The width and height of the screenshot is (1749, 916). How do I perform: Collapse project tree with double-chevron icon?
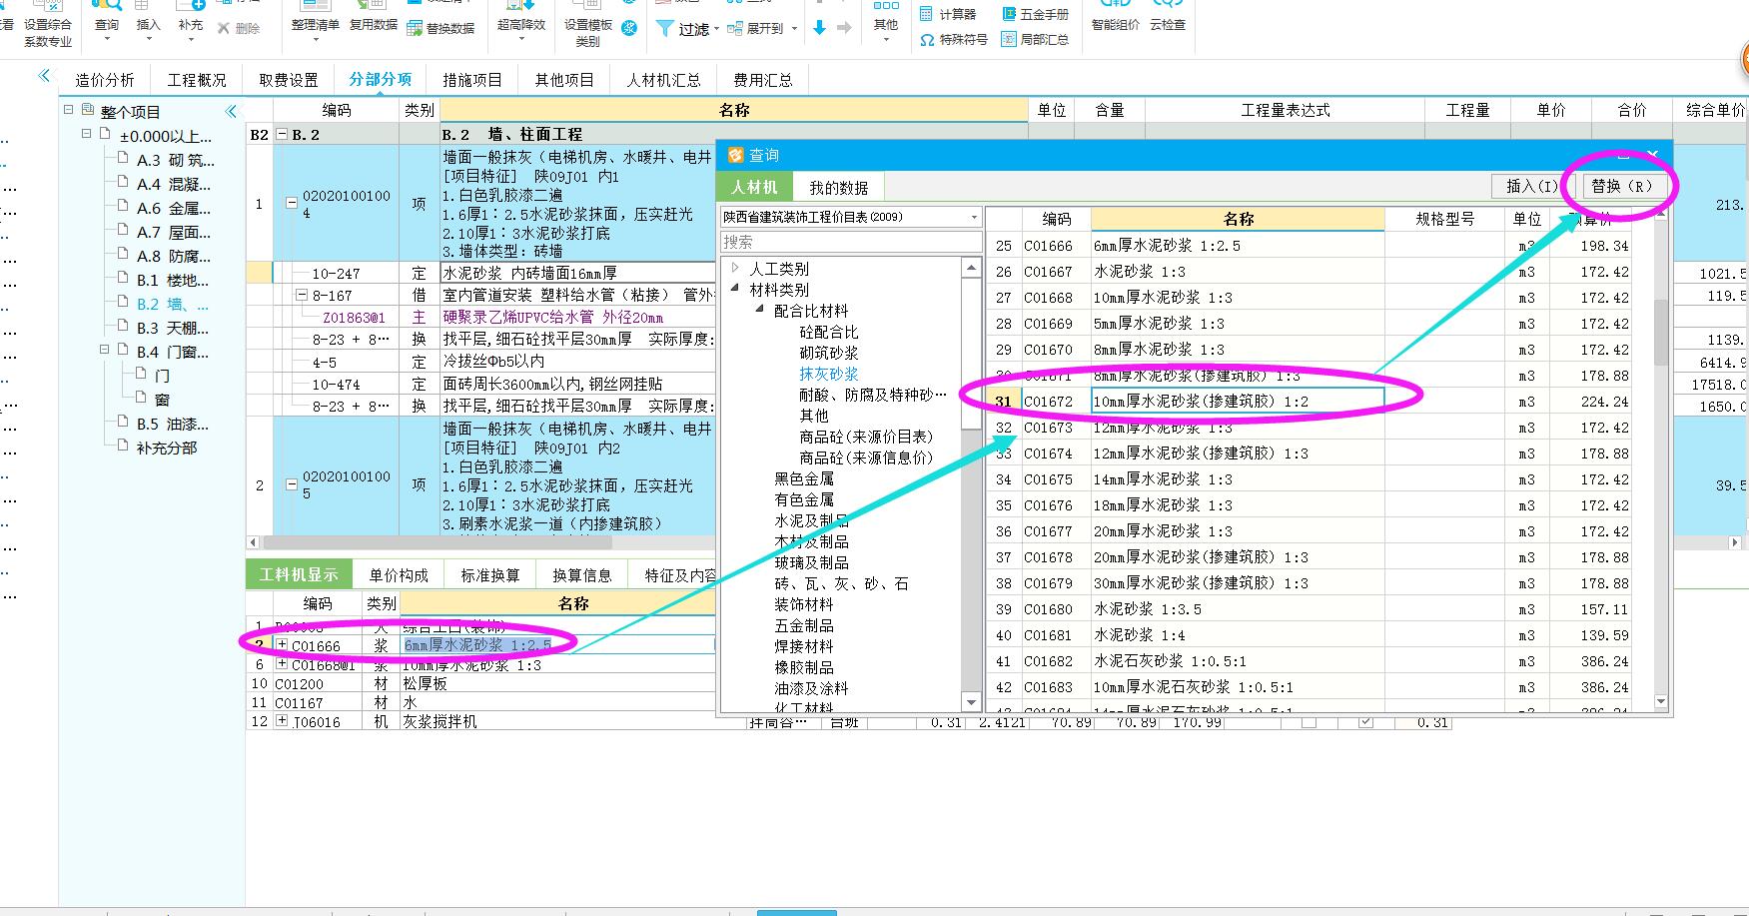(x=232, y=111)
